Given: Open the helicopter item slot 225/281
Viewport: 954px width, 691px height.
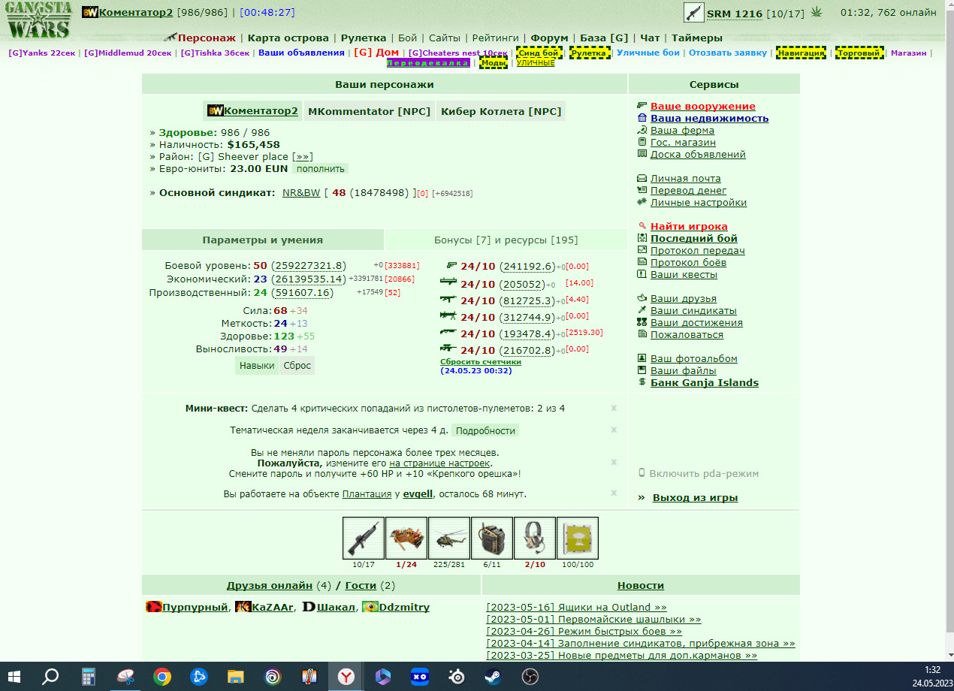Looking at the screenshot, I should tap(449, 538).
